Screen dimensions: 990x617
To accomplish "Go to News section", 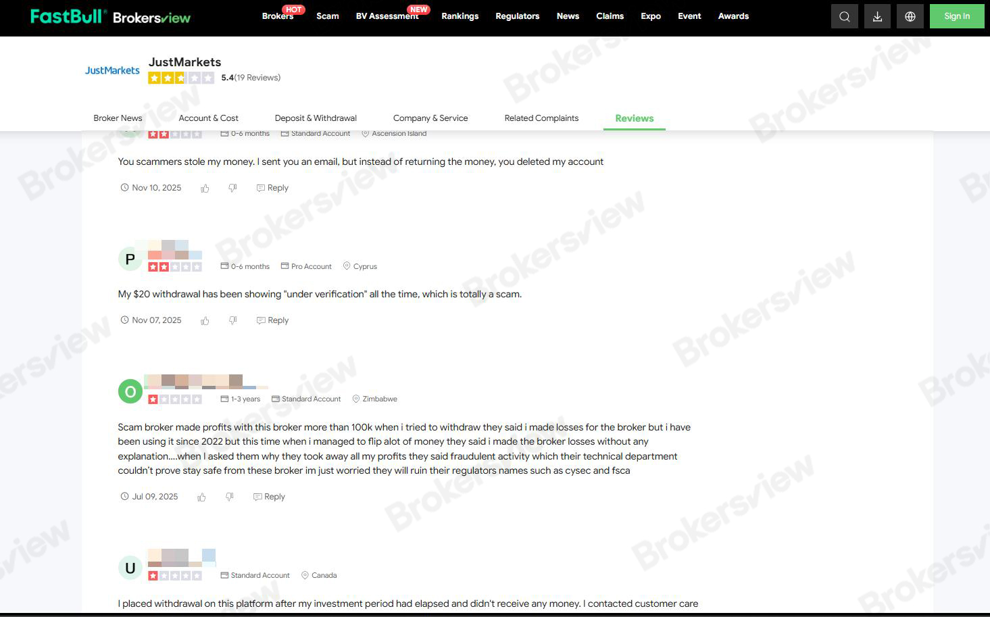I will (x=568, y=16).
